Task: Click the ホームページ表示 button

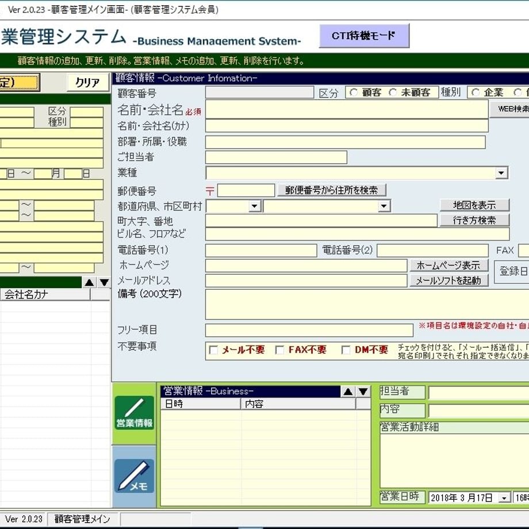Action: 448,266
